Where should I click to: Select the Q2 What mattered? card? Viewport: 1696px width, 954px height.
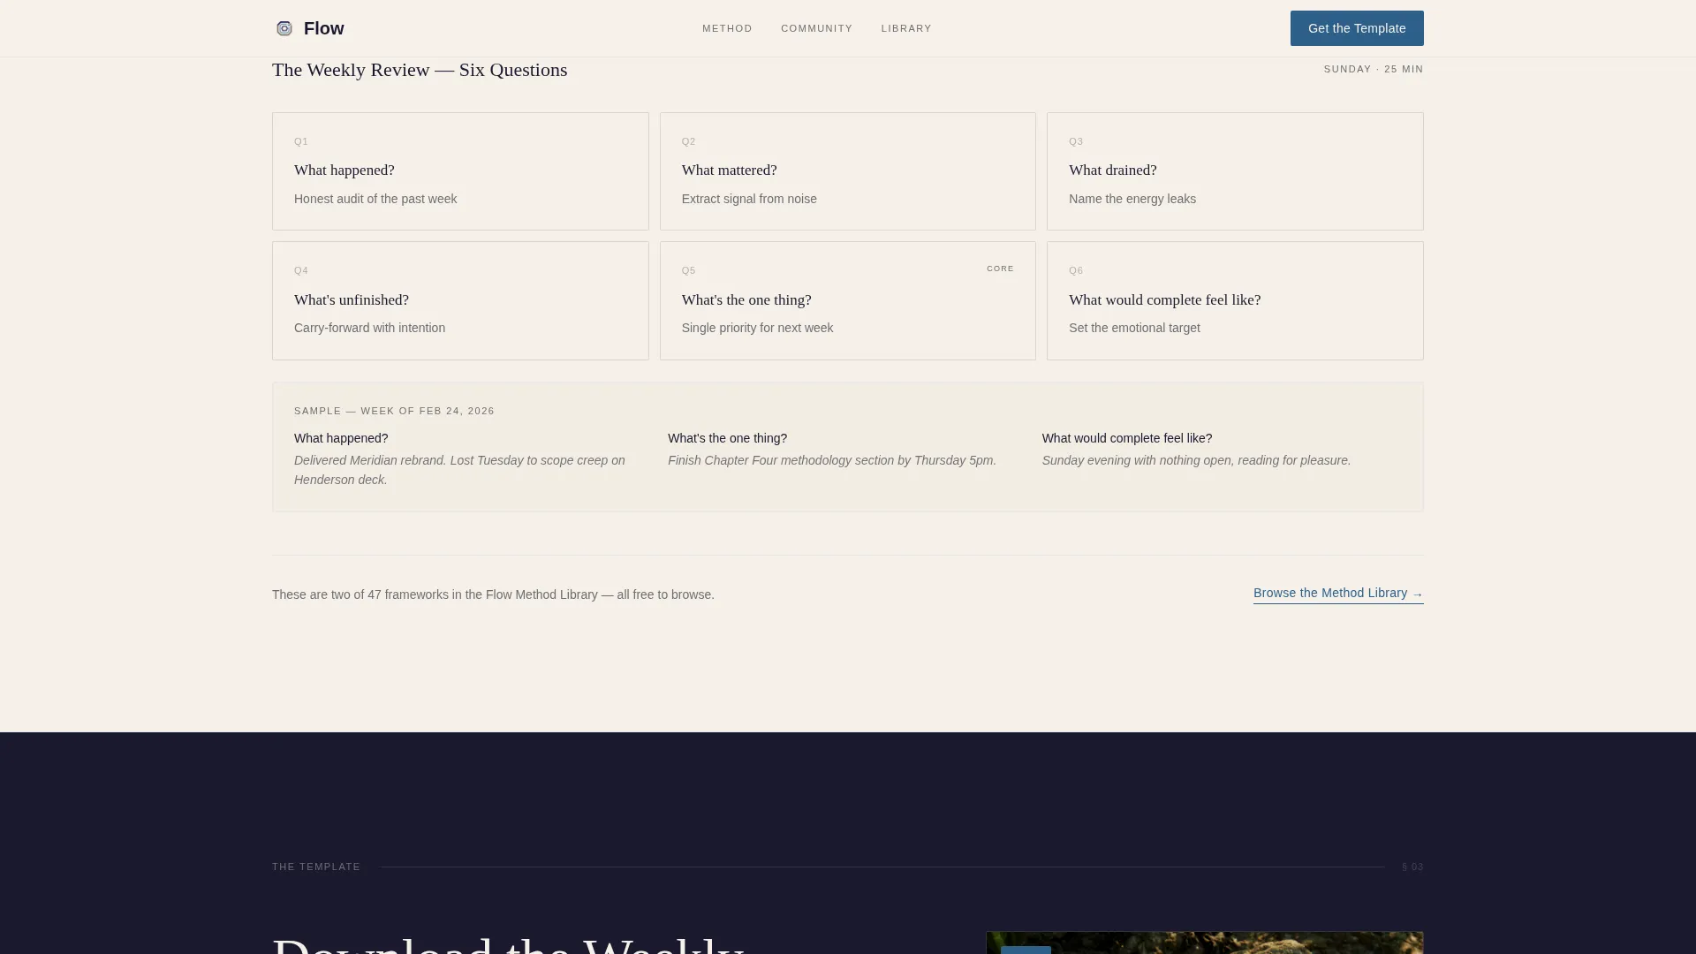pos(848,171)
